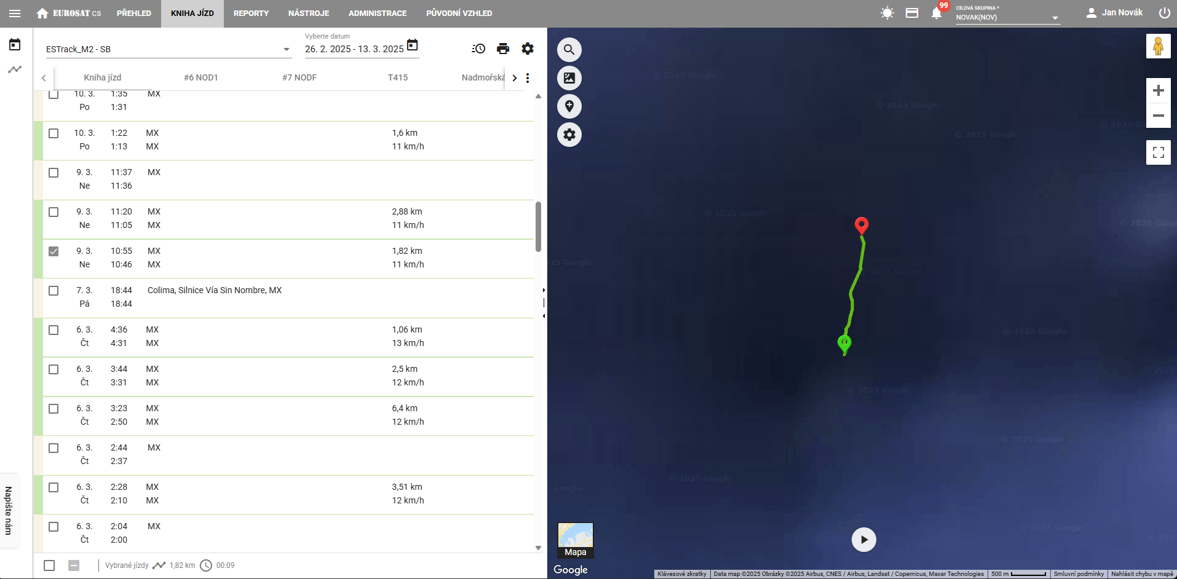Open map search magnifier button
This screenshot has height=579, width=1177.
pos(569,50)
